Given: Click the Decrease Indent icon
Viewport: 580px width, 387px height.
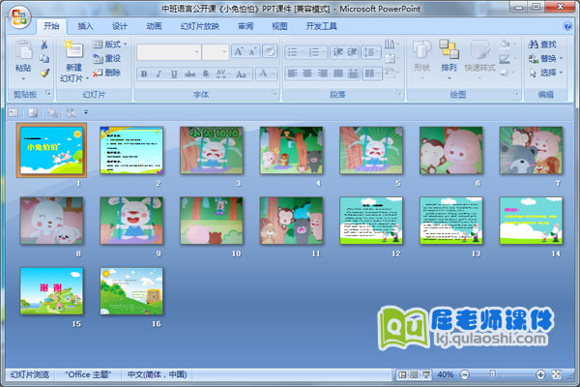Looking at the screenshot, I should tap(337, 52).
